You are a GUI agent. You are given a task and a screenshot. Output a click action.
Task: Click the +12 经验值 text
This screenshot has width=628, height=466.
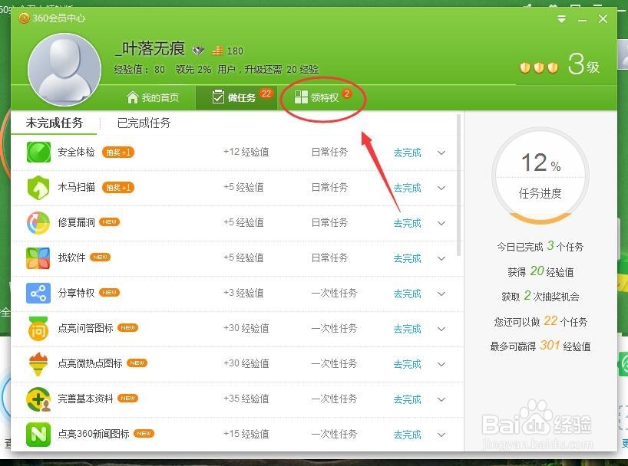[x=246, y=152]
